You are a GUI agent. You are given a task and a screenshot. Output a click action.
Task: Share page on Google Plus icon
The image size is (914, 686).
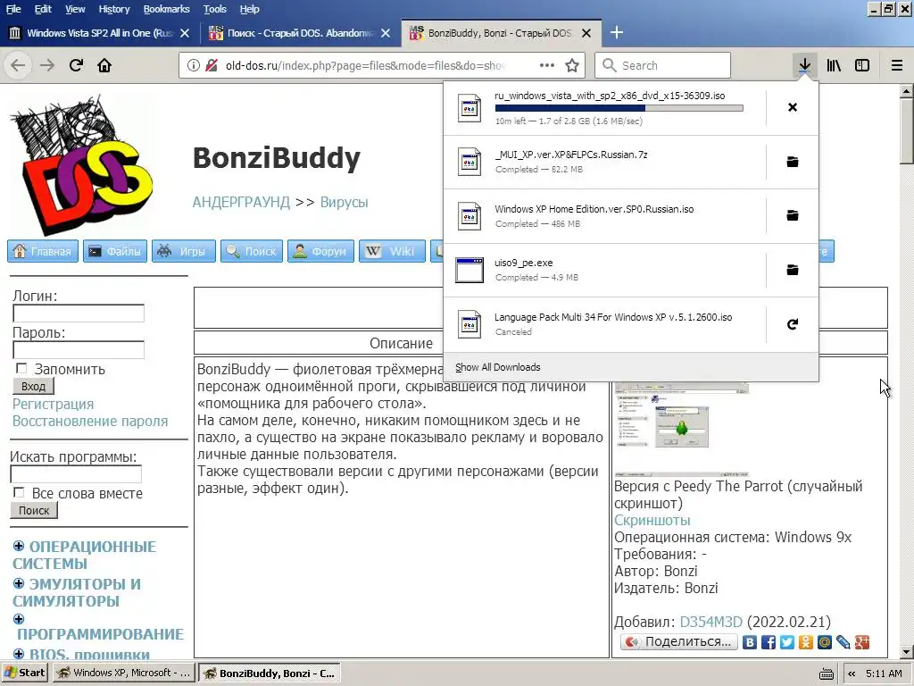click(x=861, y=642)
